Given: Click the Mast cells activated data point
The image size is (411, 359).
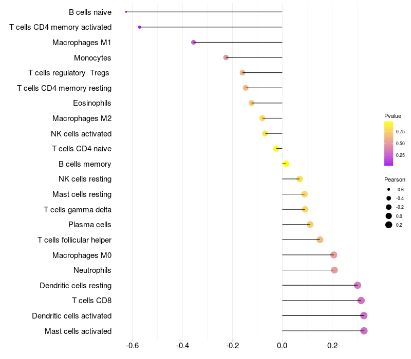Looking at the screenshot, I should (364, 331).
